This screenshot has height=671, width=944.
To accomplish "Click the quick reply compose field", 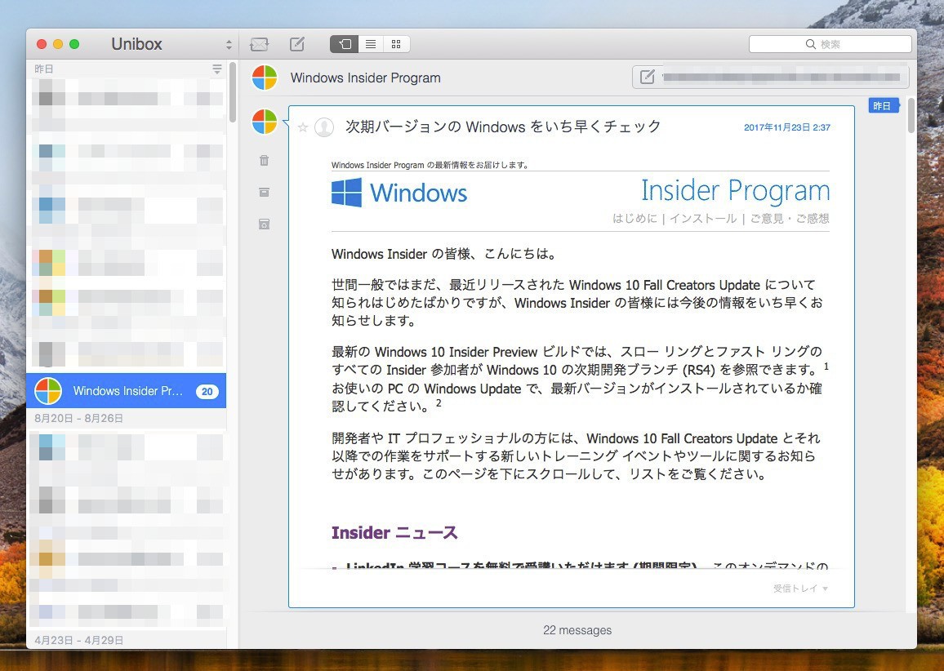I will click(770, 78).
